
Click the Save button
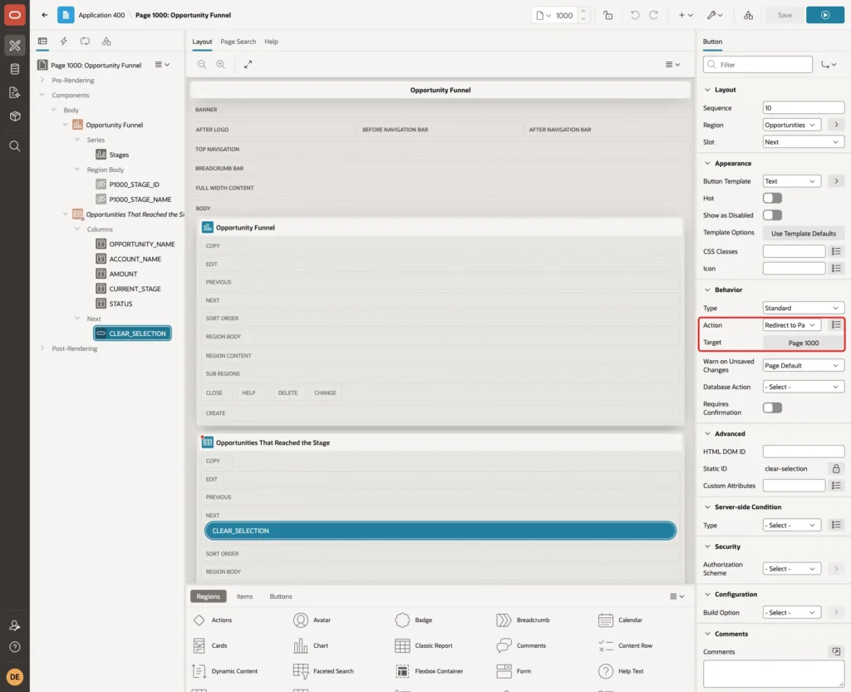[785, 15]
